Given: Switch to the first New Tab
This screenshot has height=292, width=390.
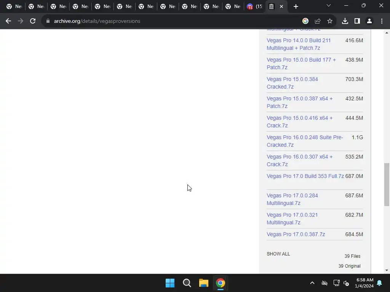Looking at the screenshot, I should 14,7.
